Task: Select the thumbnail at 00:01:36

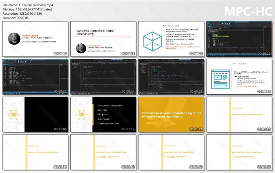Action: tap(35, 152)
